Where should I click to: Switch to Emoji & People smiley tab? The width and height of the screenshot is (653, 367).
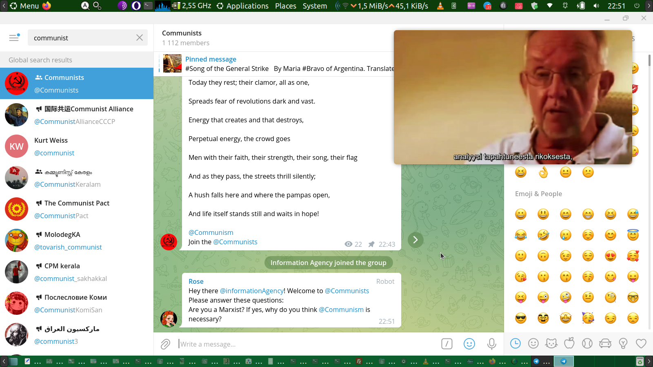tap(533, 344)
